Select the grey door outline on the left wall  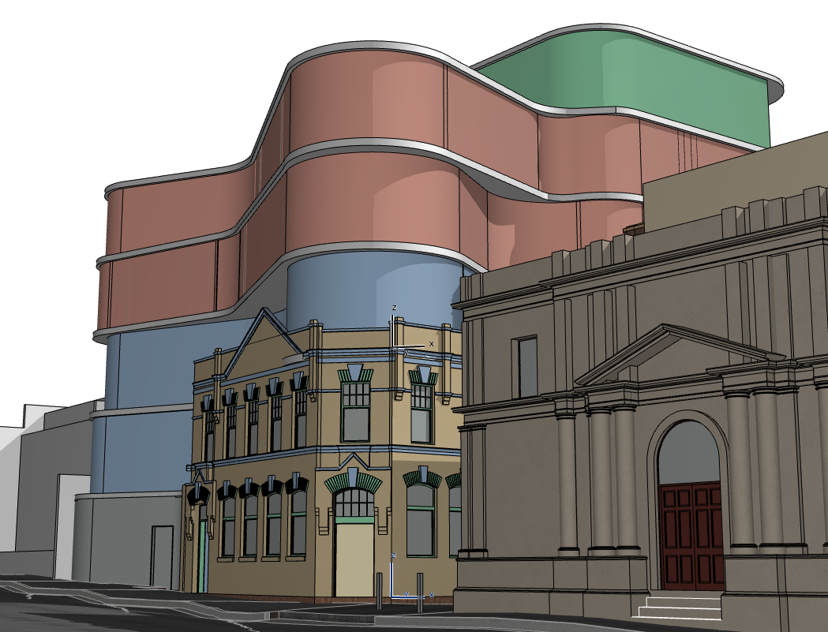coord(162,556)
